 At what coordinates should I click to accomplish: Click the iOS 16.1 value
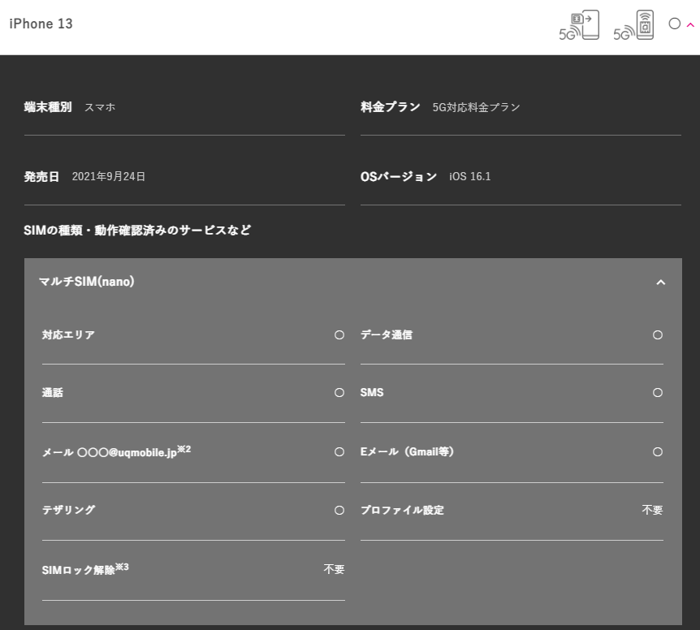click(469, 177)
